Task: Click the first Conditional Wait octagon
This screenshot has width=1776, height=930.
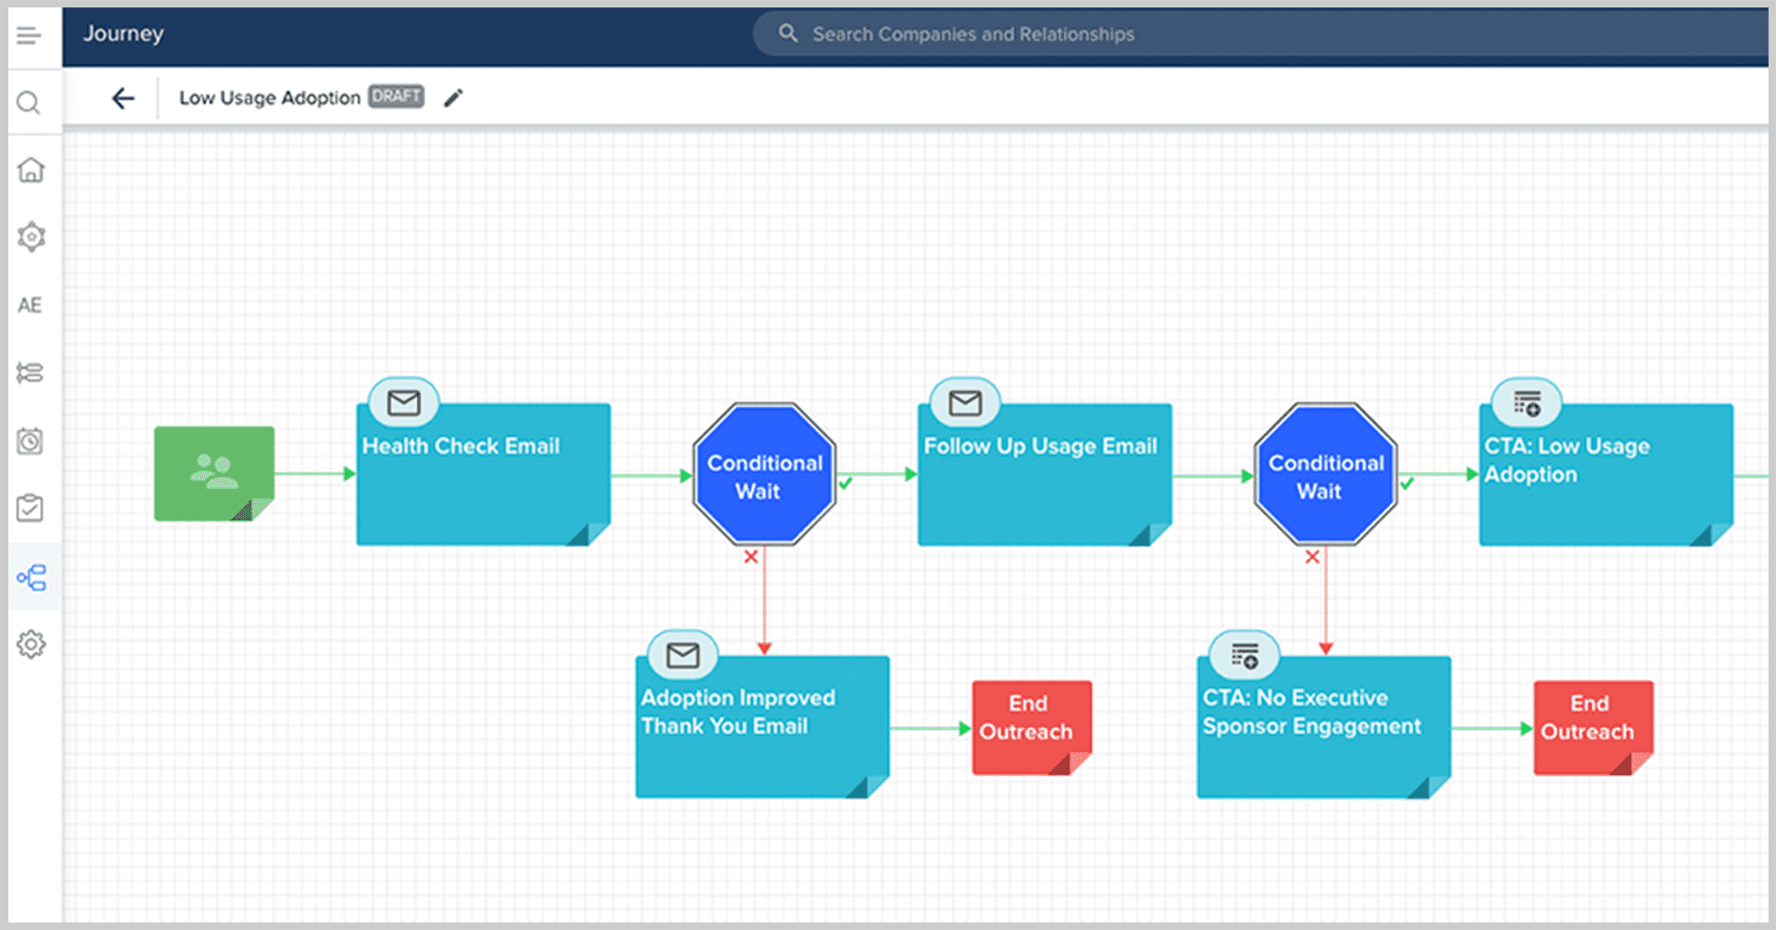Action: [x=765, y=475]
